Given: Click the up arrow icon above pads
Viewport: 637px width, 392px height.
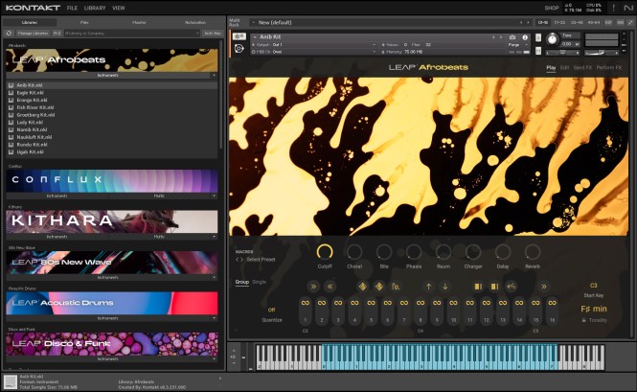Looking at the screenshot, I should point(428,286).
